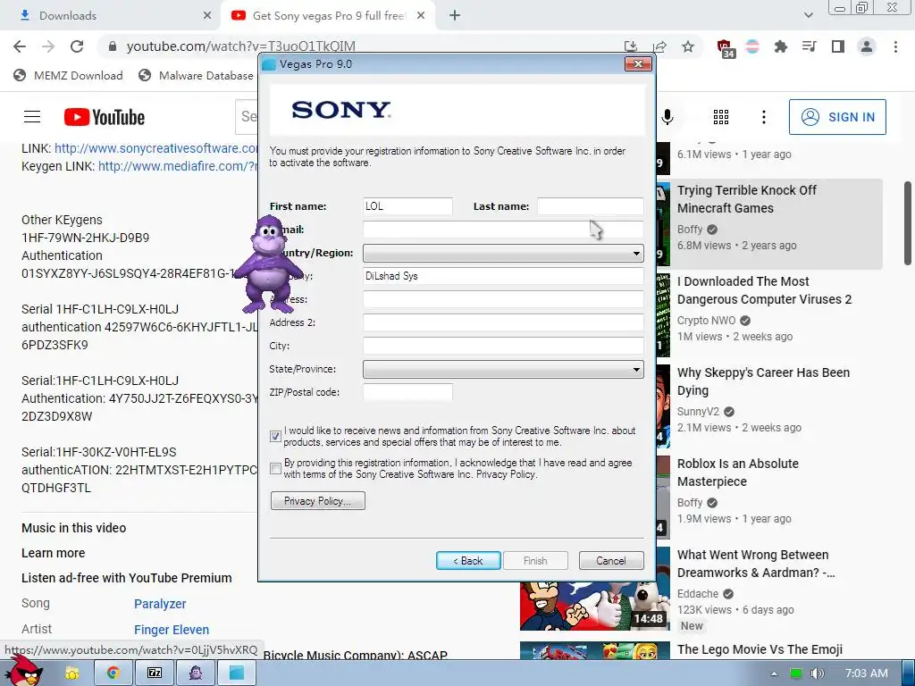
Task: Open the MEMZ Download bookmark
Action: [69, 75]
